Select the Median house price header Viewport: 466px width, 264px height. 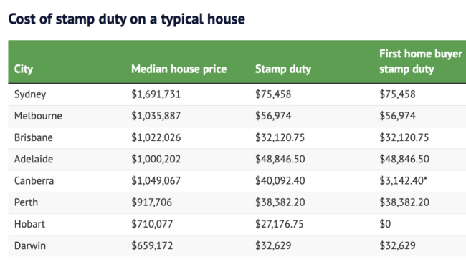[179, 69]
